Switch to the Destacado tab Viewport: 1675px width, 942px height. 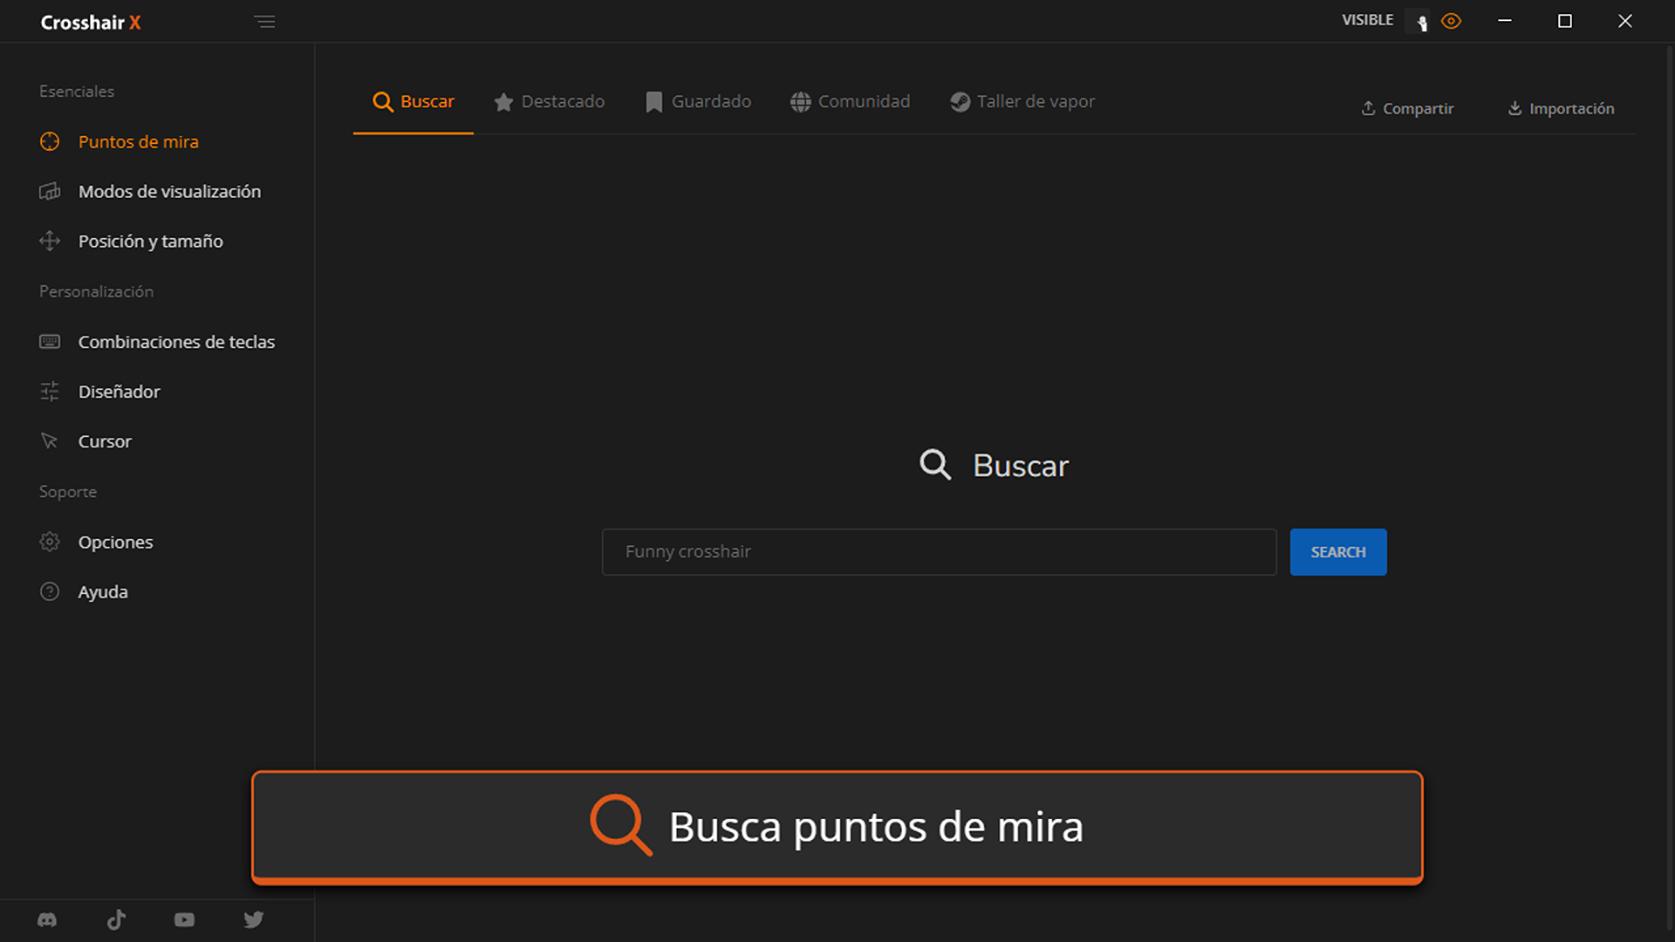(x=549, y=102)
